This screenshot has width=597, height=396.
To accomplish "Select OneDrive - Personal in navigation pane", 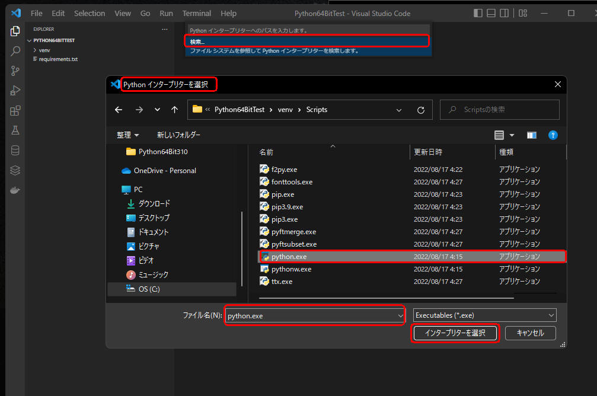I will [159, 171].
